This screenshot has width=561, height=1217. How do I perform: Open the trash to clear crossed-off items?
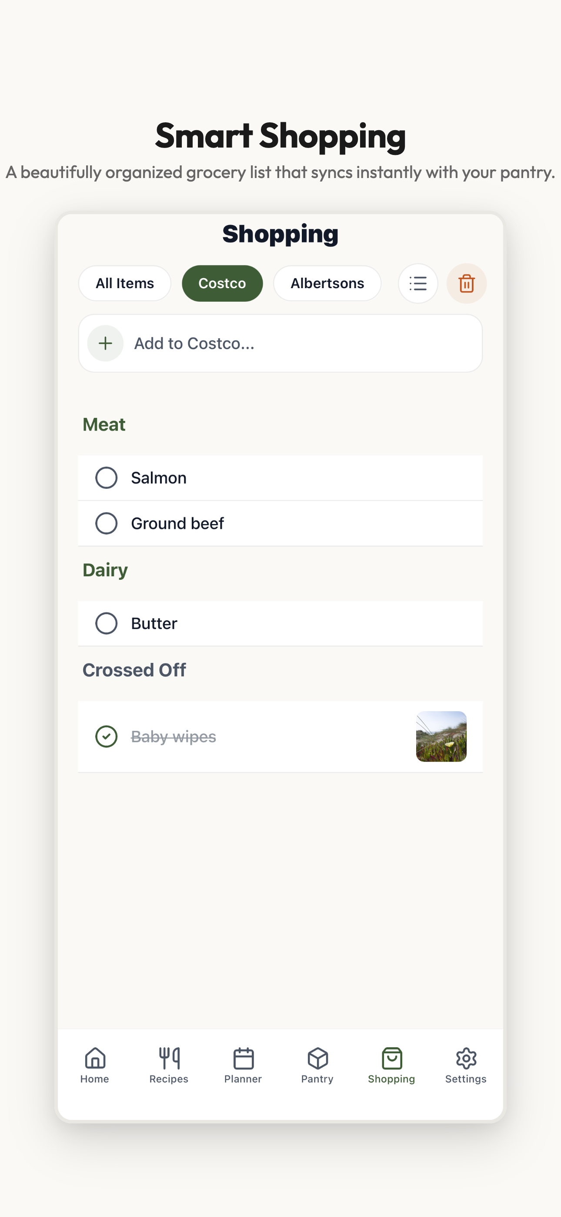466,283
